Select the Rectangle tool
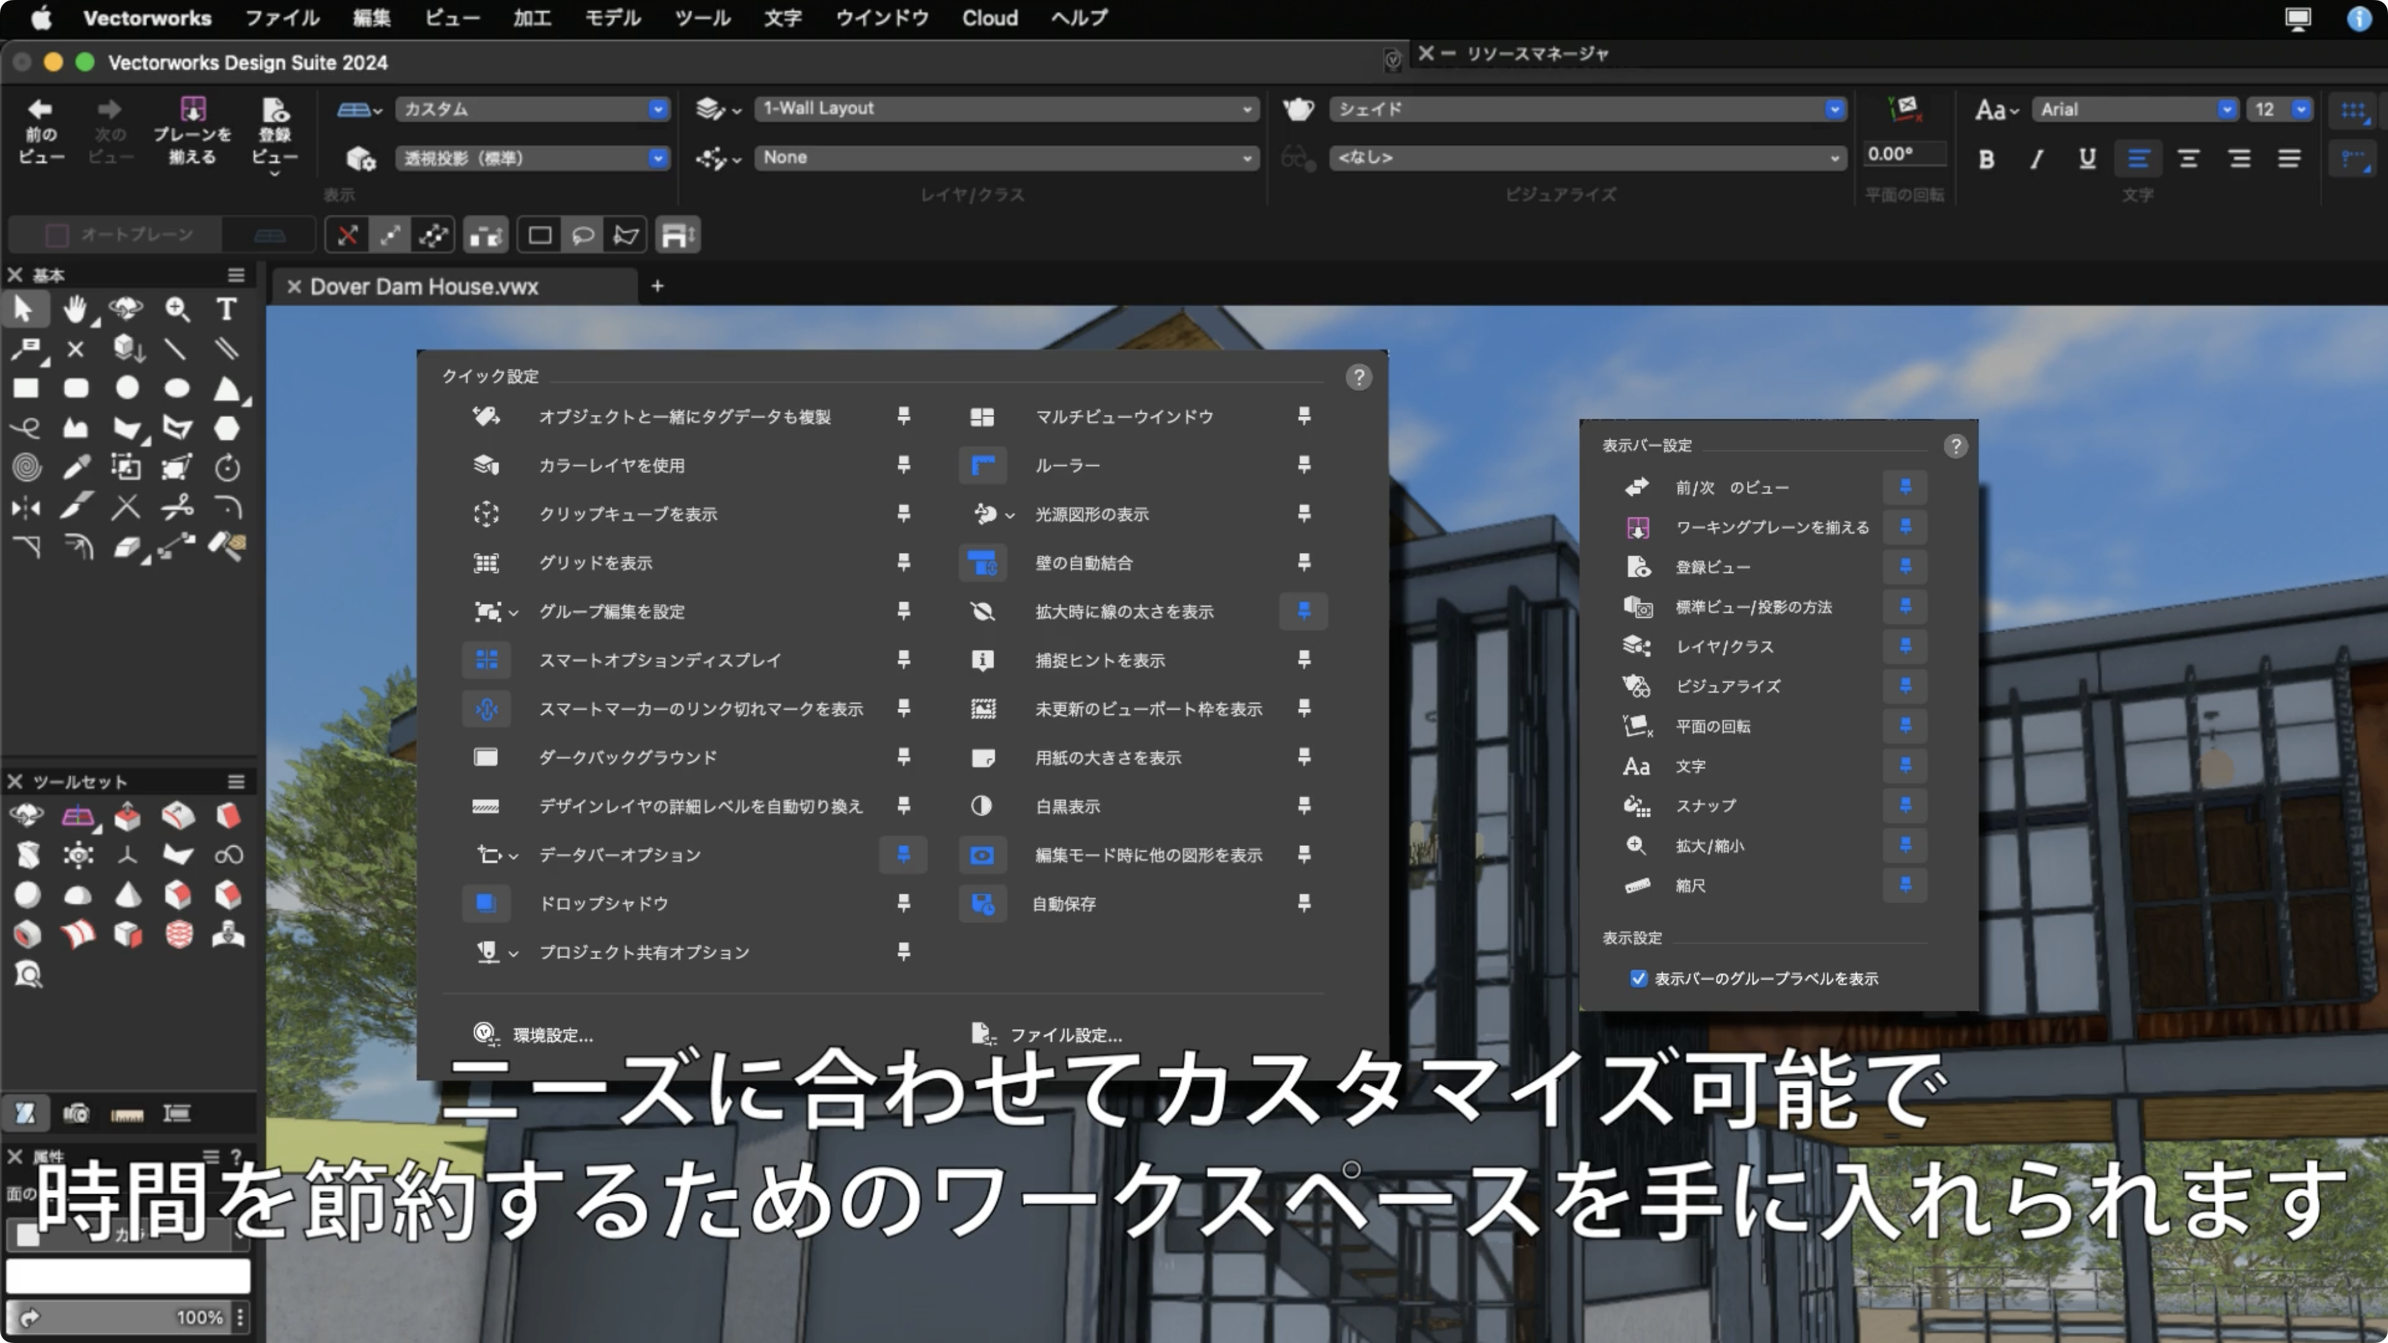Screen dimensions: 2388x1343 (25, 388)
